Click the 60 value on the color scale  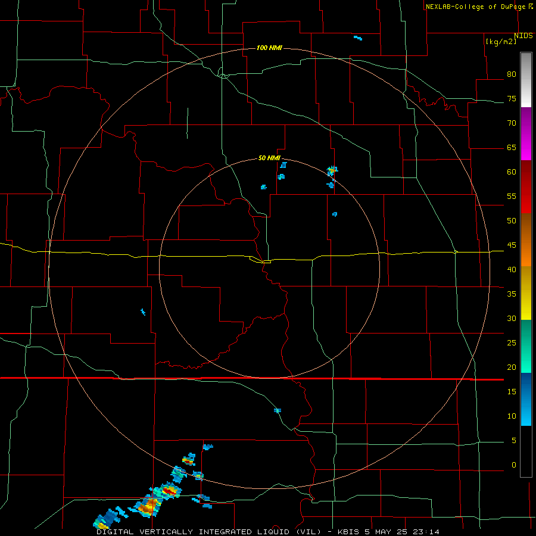tap(512, 172)
